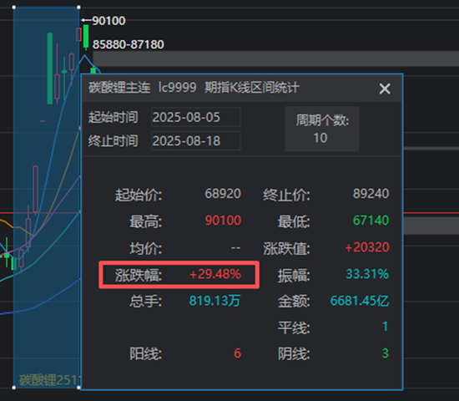Screen dimensions: 459x401
Task: Click the 85880-87180 range chart label
Action: coord(129,44)
